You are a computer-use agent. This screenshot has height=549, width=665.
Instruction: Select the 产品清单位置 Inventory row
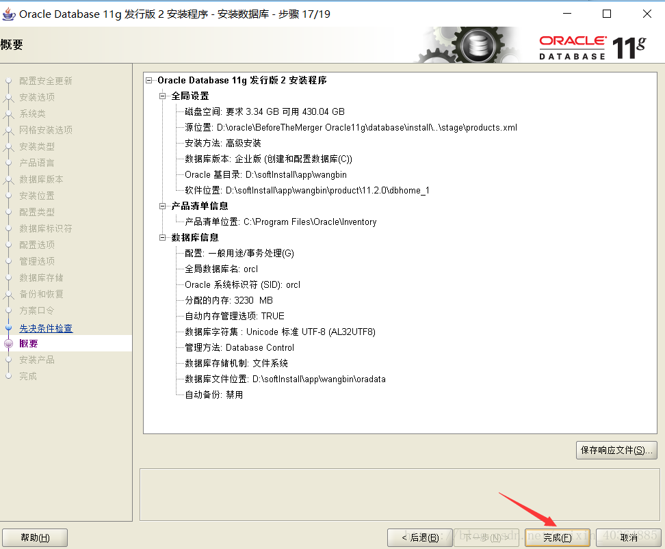tap(281, 222)
